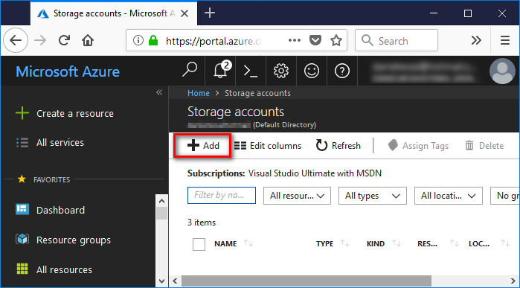Viewport: 520px width, 288px height.
Task: Sort by RES... column arrows
Action: (x=455, y=243)
